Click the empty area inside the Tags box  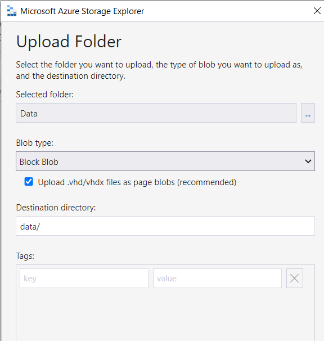coord(165,315)
